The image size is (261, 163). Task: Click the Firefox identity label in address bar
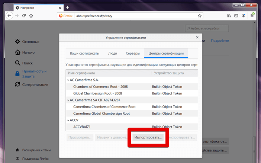tap(66, 16)
